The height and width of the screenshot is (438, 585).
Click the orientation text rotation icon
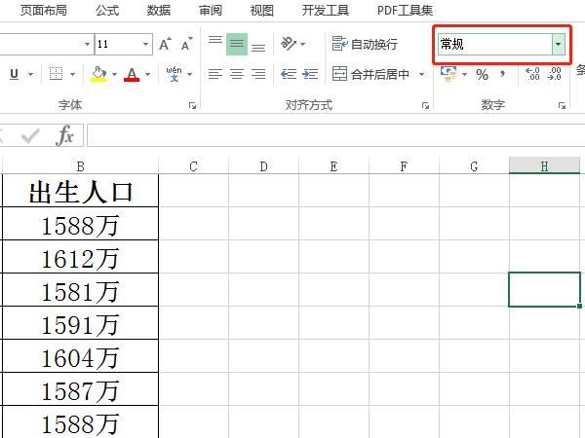(x=288, y=44)
